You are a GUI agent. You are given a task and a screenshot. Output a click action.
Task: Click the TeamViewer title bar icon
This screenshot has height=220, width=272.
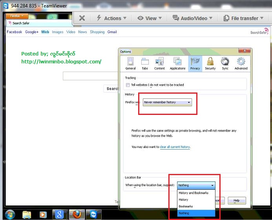[6, 6]
